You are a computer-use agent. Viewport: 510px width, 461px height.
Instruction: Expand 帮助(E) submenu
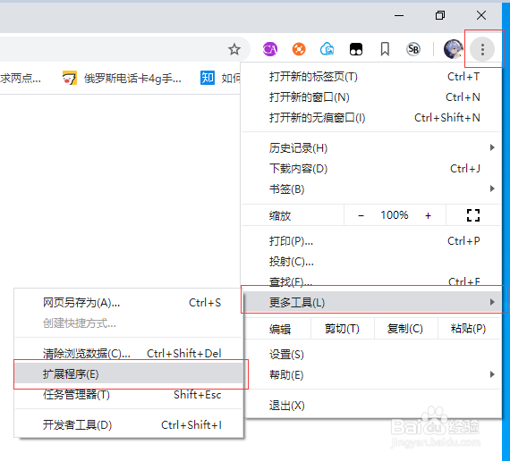[x=372, y=375]
